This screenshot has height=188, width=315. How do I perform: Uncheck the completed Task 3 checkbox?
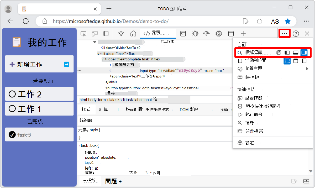(12, 135)
